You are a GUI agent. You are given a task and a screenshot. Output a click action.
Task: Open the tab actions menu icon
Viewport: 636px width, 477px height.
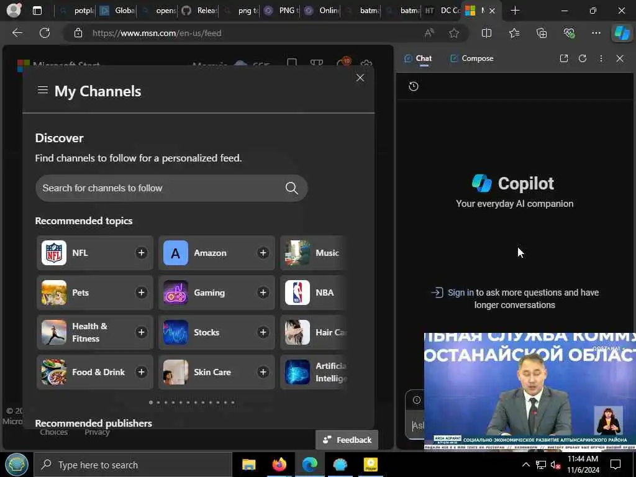tap(37, 11)
